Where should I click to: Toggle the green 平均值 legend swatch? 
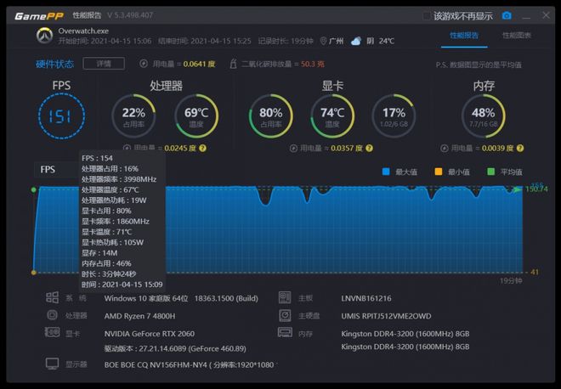(x=491, y=172)
